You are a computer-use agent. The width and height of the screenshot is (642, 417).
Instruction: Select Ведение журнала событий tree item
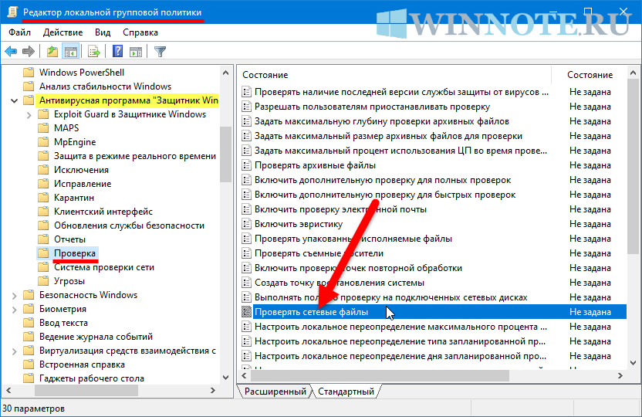(x=96, y=337)
